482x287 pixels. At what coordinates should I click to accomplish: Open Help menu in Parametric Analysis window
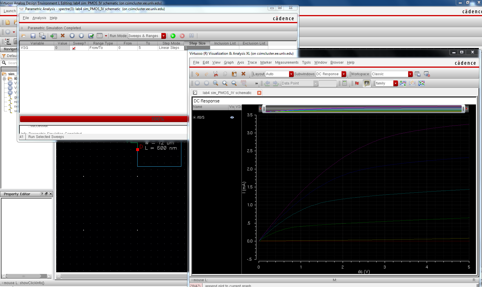(54, 18)
